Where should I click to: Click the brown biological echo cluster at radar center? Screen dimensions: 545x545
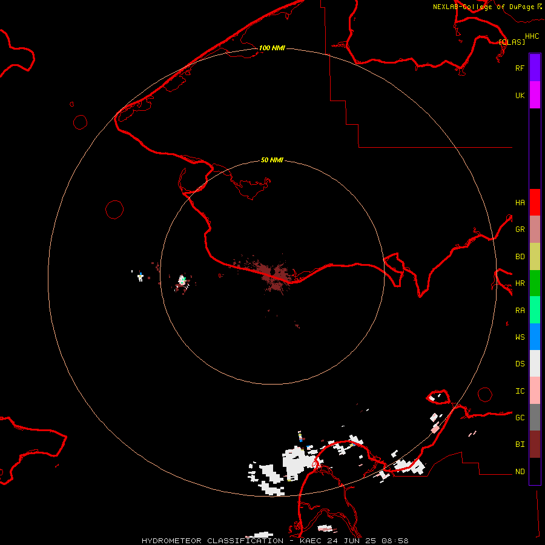tap(274, 274)
